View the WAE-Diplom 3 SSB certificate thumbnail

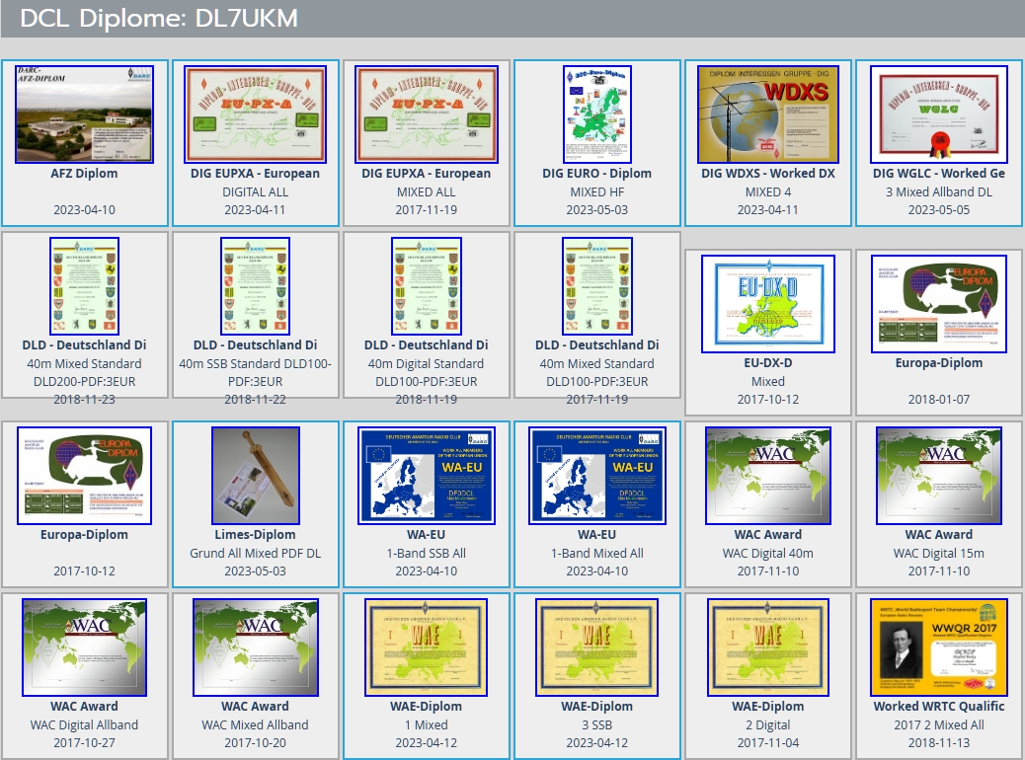click(x=596, y=647)
